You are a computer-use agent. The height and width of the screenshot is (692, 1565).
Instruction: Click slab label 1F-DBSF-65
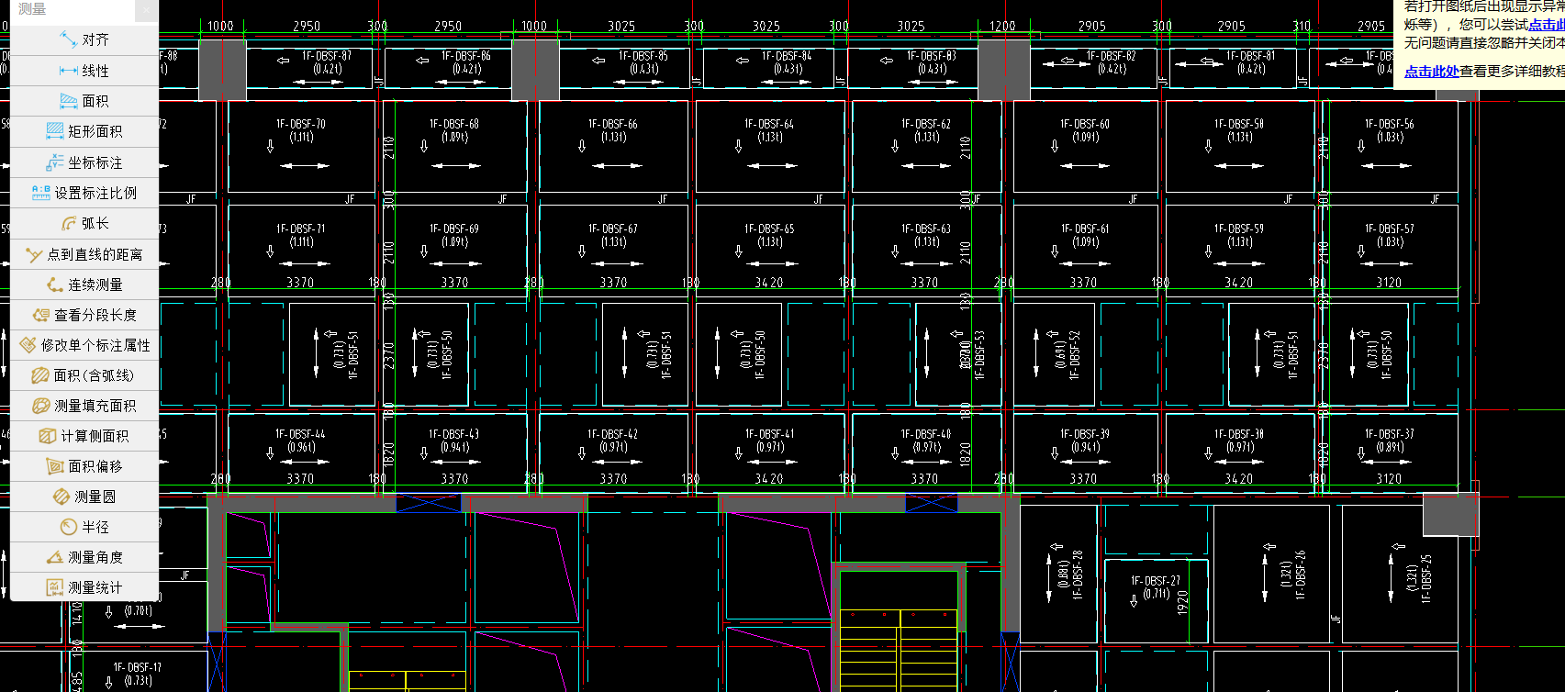click(x=769, y=229)
